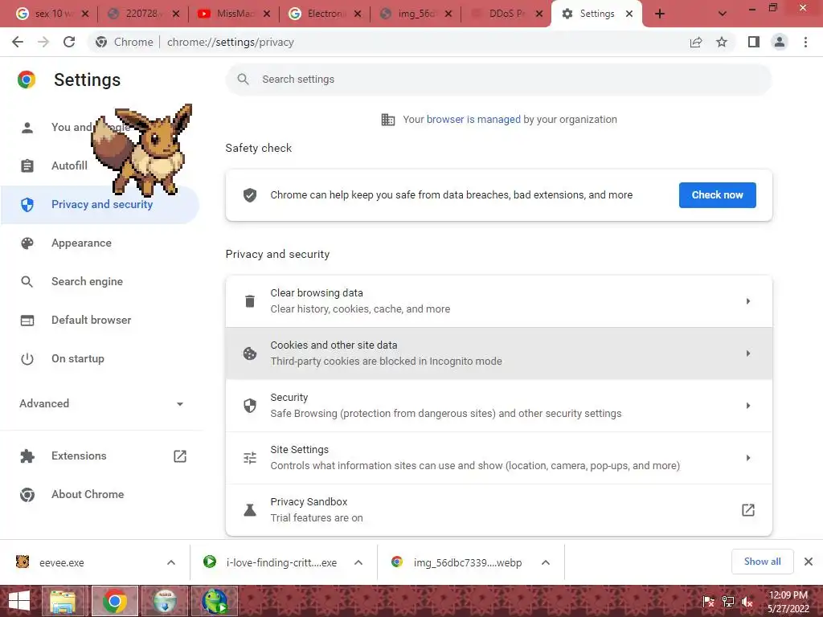The image size is (823, 617).
Task: Open Search engine settings
Action: click(87, 281)
